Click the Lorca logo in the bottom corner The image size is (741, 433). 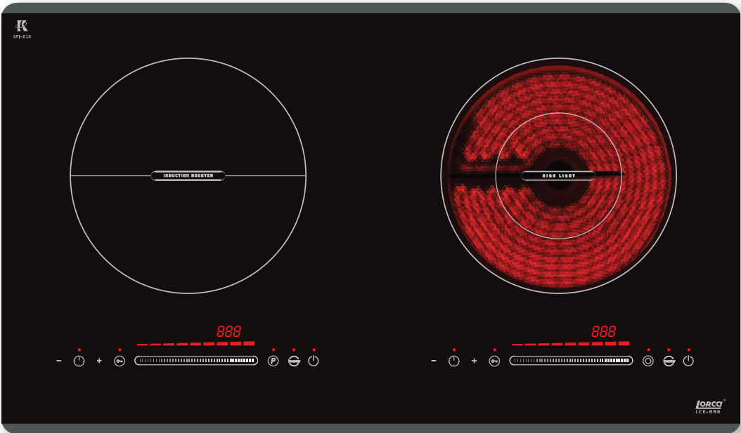709,406
